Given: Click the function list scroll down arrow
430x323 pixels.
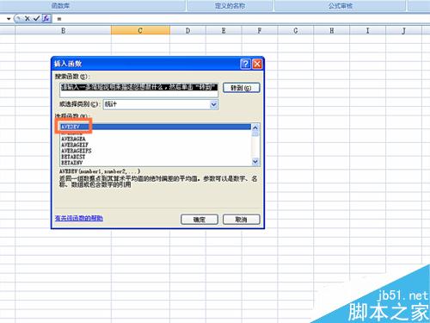Looking at the screenshot, I should click(255, 162).
